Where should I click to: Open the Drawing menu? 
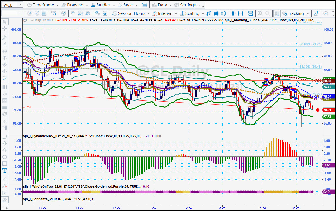pyautogui.click(x=75, y=5)
